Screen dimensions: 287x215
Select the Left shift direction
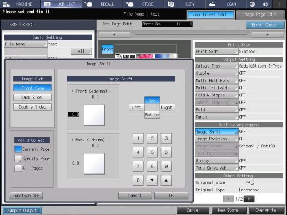pos(137,107)
